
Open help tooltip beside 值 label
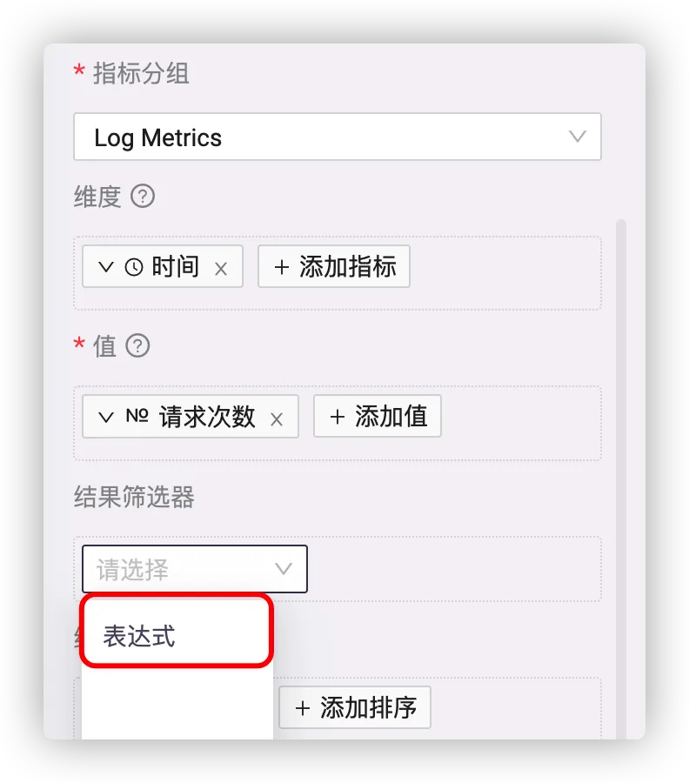[137, 345]
